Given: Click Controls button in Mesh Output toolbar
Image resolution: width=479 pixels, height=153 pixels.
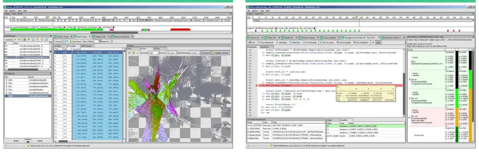Looking at the screenshot, I should tap(58, 41).
